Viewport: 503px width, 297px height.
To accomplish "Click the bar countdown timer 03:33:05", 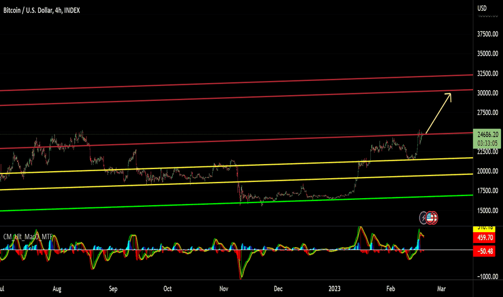I will [487, 143].
